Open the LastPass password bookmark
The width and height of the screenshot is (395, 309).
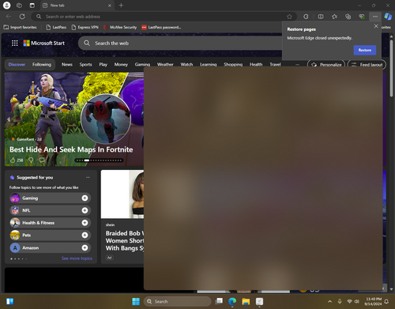coord(161,27)
